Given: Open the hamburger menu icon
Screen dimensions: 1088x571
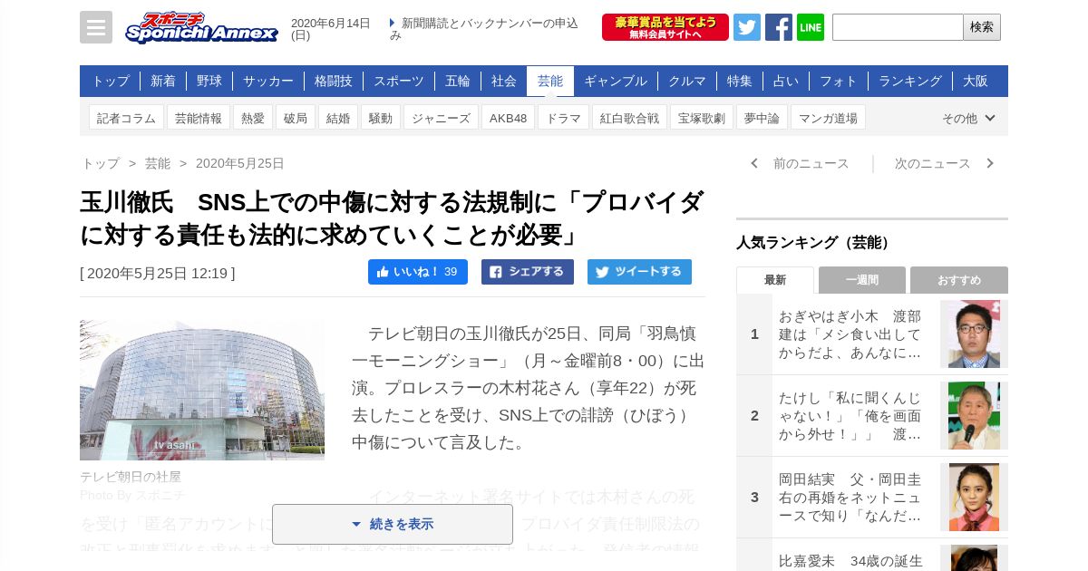Looking at the screenshot, I should coord(96,27).
